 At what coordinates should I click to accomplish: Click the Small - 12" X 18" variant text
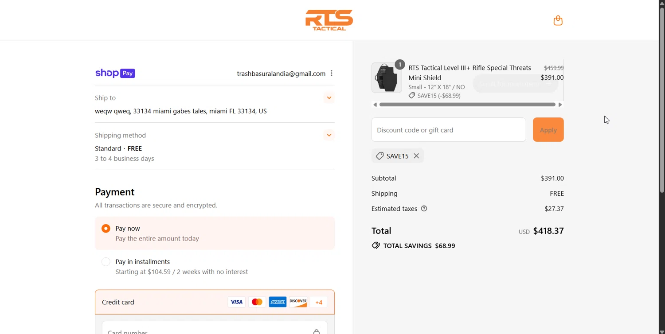tap(437, 87)
